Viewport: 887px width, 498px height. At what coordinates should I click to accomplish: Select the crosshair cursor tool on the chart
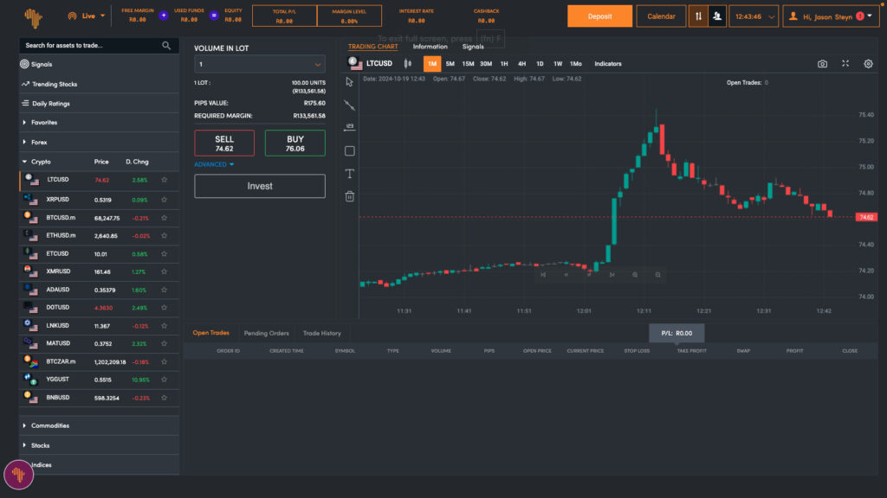tap(350, 80)
